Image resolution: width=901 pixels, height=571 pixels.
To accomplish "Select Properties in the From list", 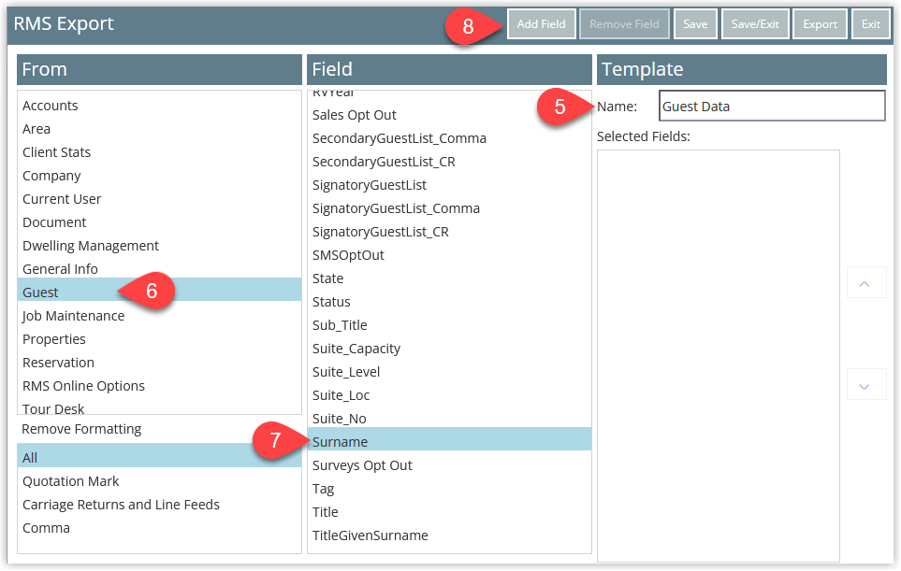I will coord(159,339).
